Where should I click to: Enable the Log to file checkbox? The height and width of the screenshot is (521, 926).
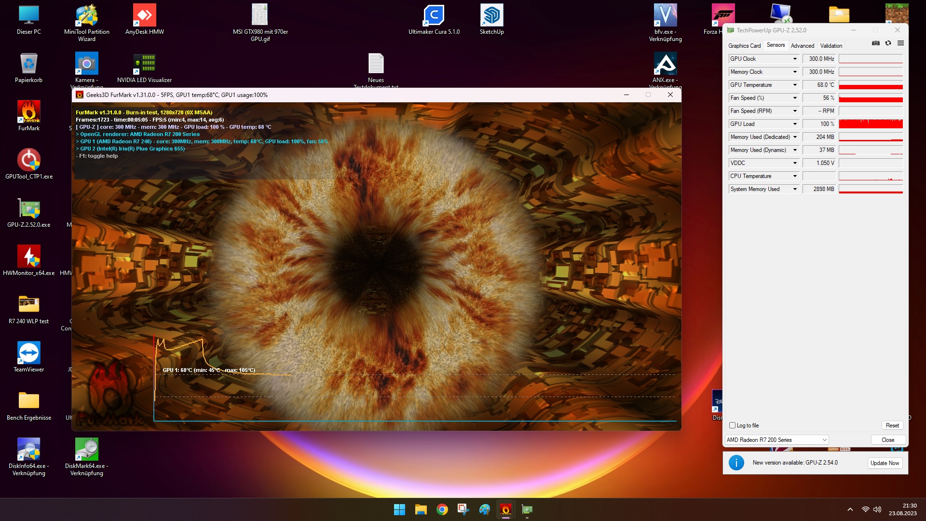tap(733, 425)
